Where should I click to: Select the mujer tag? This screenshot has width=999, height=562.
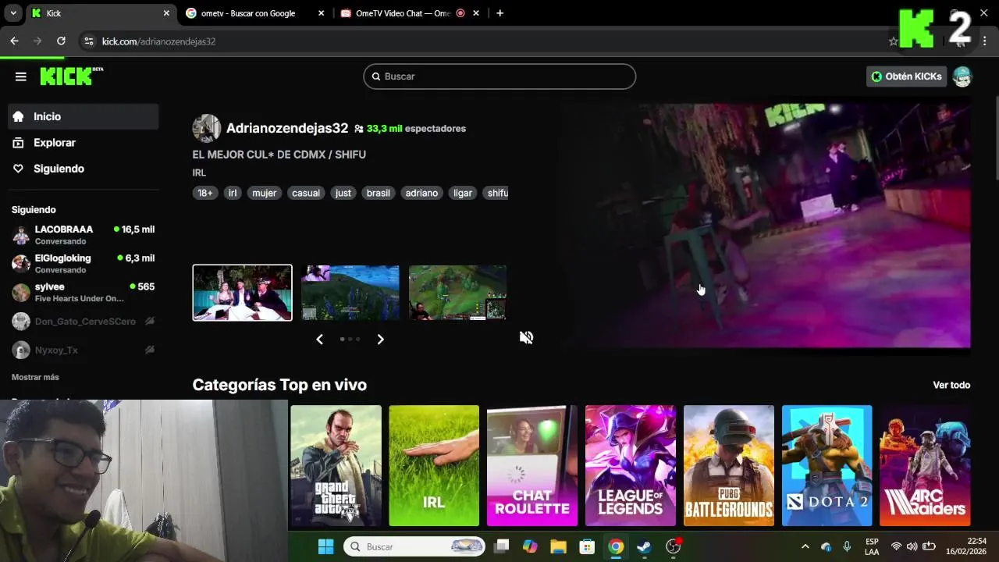pyautogui.click(x=264, y=193)
